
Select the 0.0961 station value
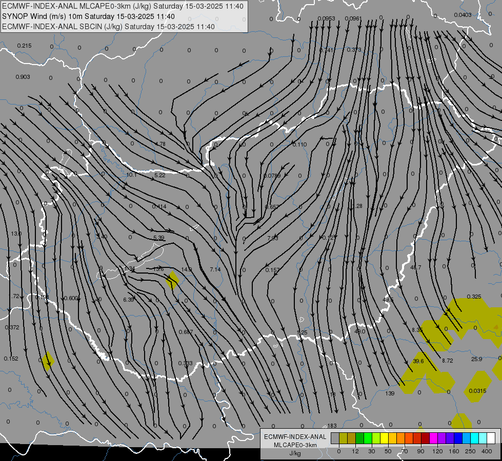pyautogui.click(x=353, y=18)
